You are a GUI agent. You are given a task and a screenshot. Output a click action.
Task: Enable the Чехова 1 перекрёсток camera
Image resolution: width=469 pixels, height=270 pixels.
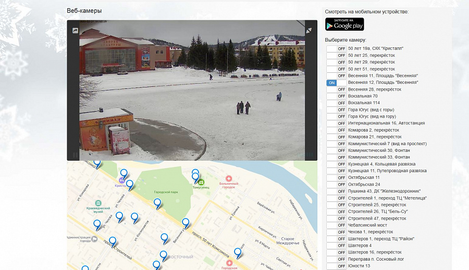337,232
